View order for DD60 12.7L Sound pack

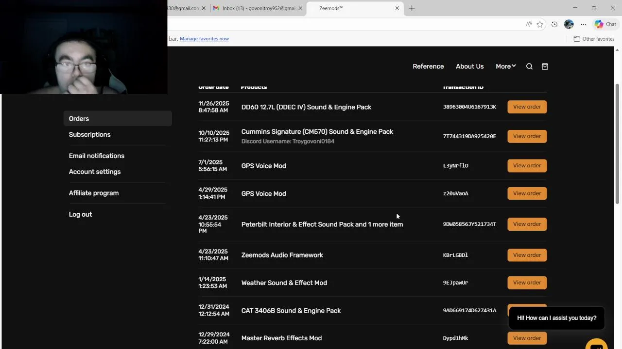point(527,107)
